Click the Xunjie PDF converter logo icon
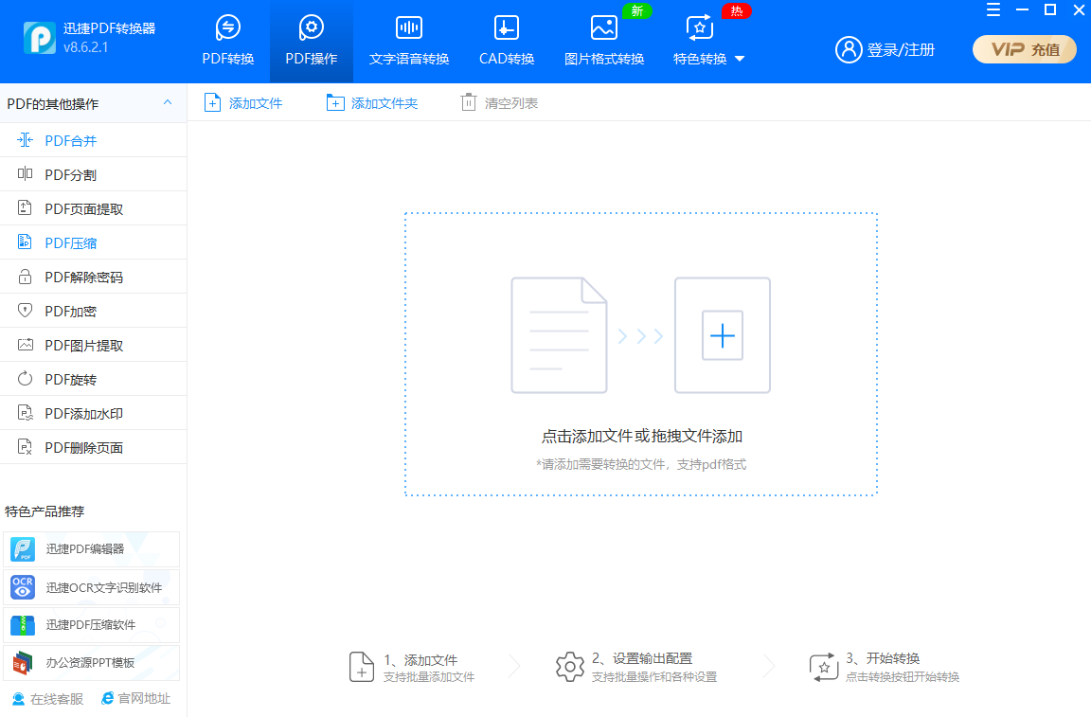1091x717 pixels. click(40, 38)
